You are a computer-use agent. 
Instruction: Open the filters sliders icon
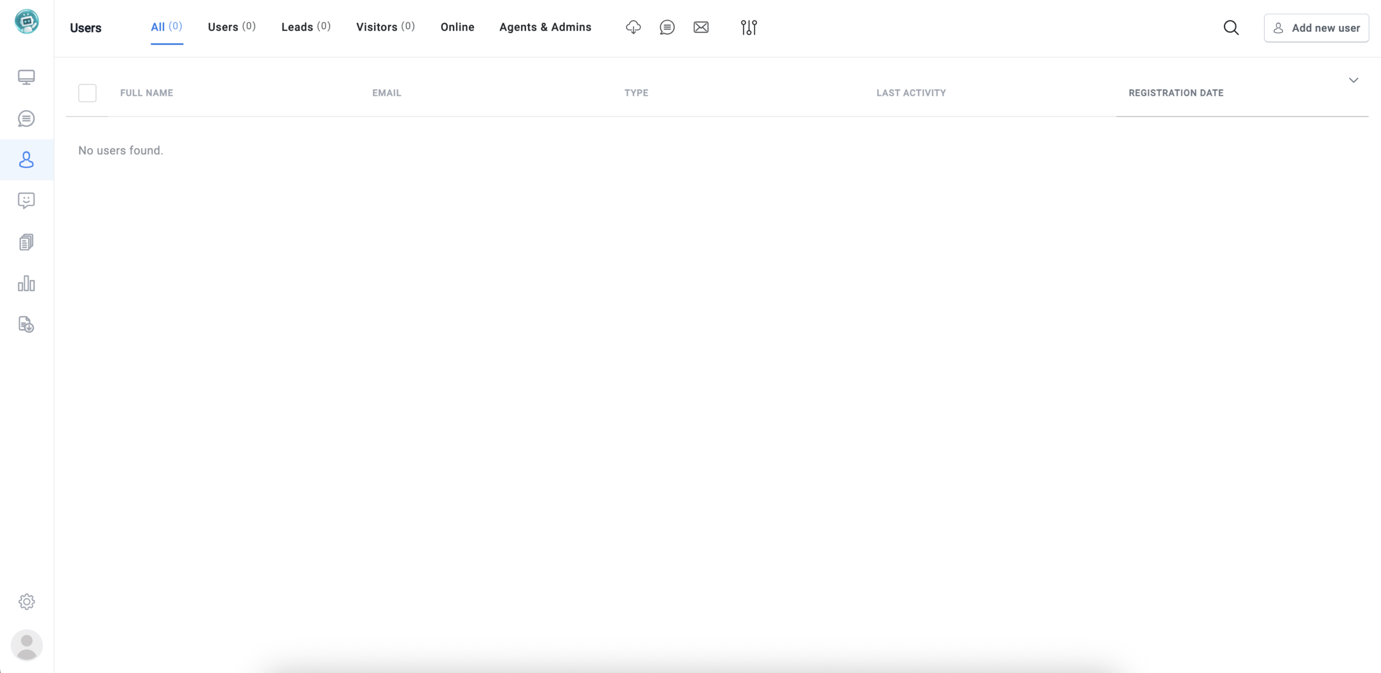point(749,27)
